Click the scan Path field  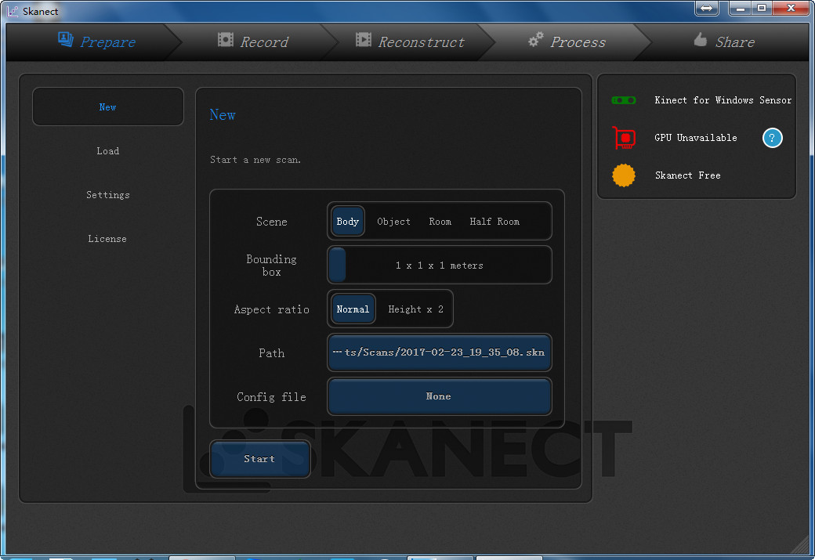click(x=439, y=352)
